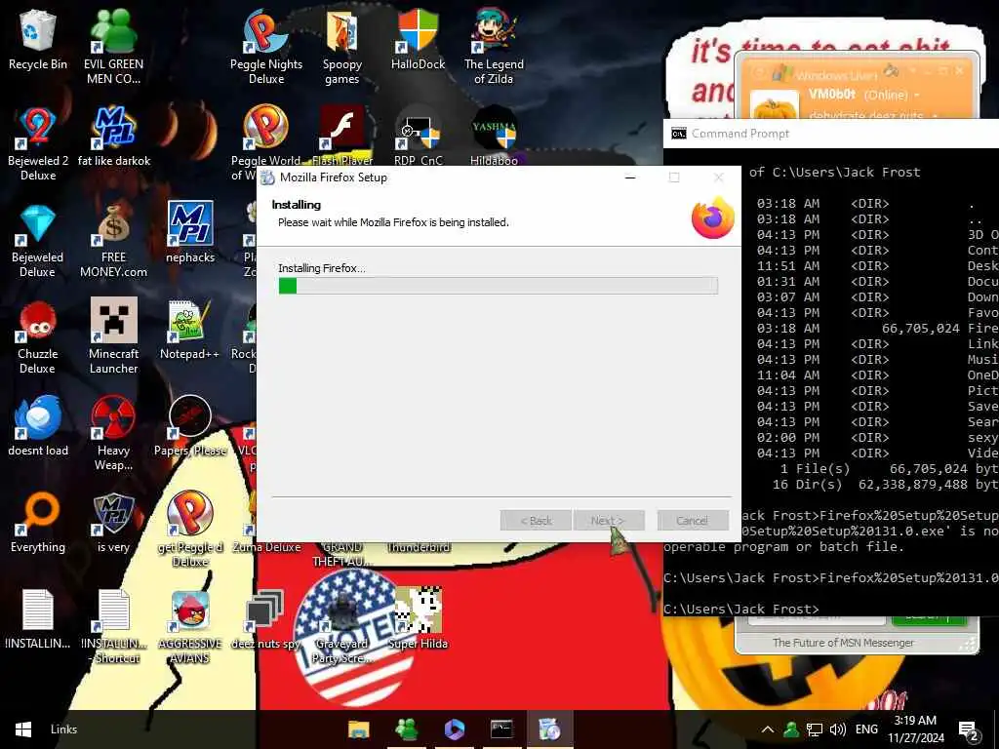Open AGGRESSIVE AVIANS Angry Birds icon

(190, 627)
